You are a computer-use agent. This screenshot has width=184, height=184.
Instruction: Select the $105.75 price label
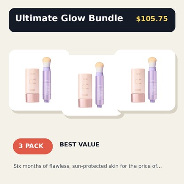pos(152,19)
